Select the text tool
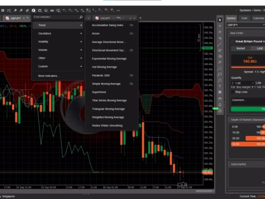 coord(220,86)
